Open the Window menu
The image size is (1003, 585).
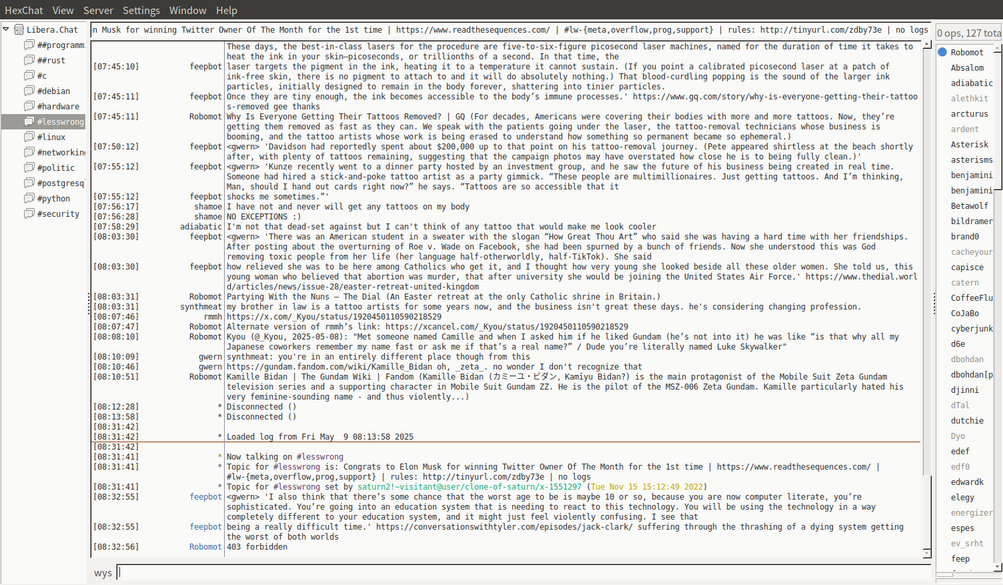(187, 10)
